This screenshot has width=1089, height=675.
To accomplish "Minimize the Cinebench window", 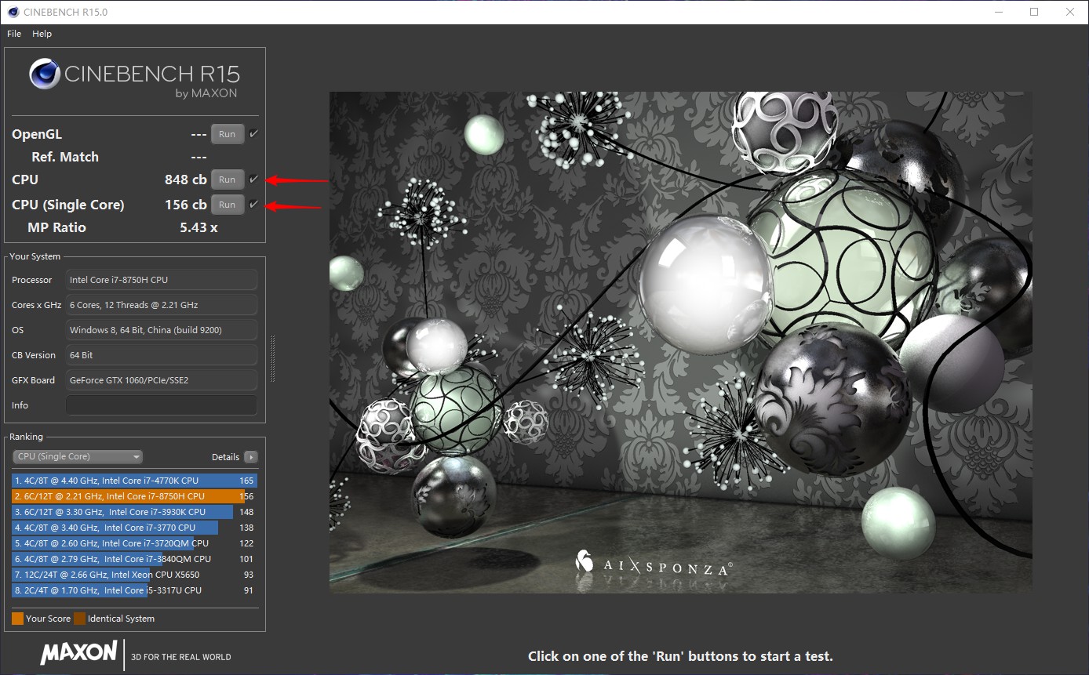I will coord(998,12).
